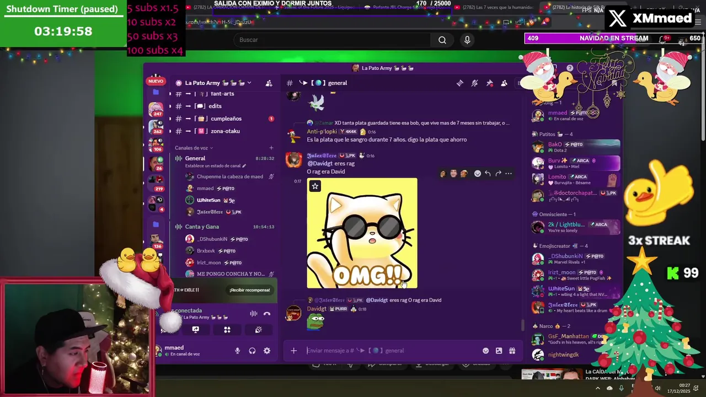706x397 pixels.
Task: Open server icon with 106 badge
Action: click(156, 144)
